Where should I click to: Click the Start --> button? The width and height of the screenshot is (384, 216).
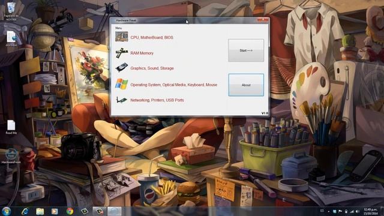tap(246, 50)
